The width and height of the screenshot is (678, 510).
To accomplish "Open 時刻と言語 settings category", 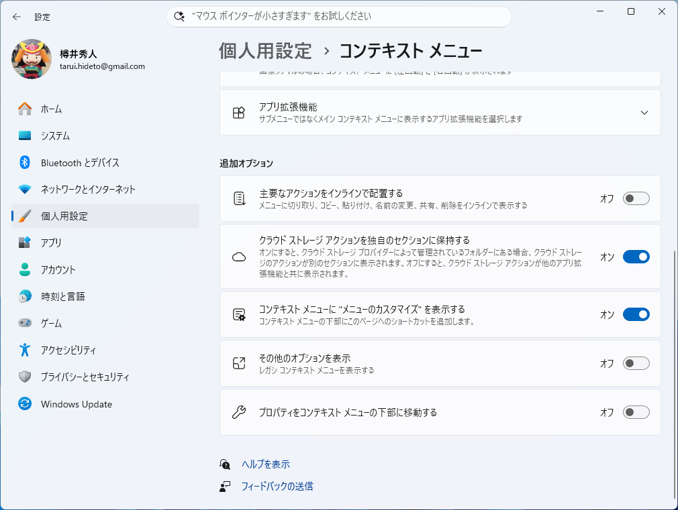I will point(105,296).
